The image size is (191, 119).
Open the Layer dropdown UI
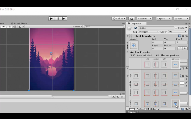click(178, 32)
